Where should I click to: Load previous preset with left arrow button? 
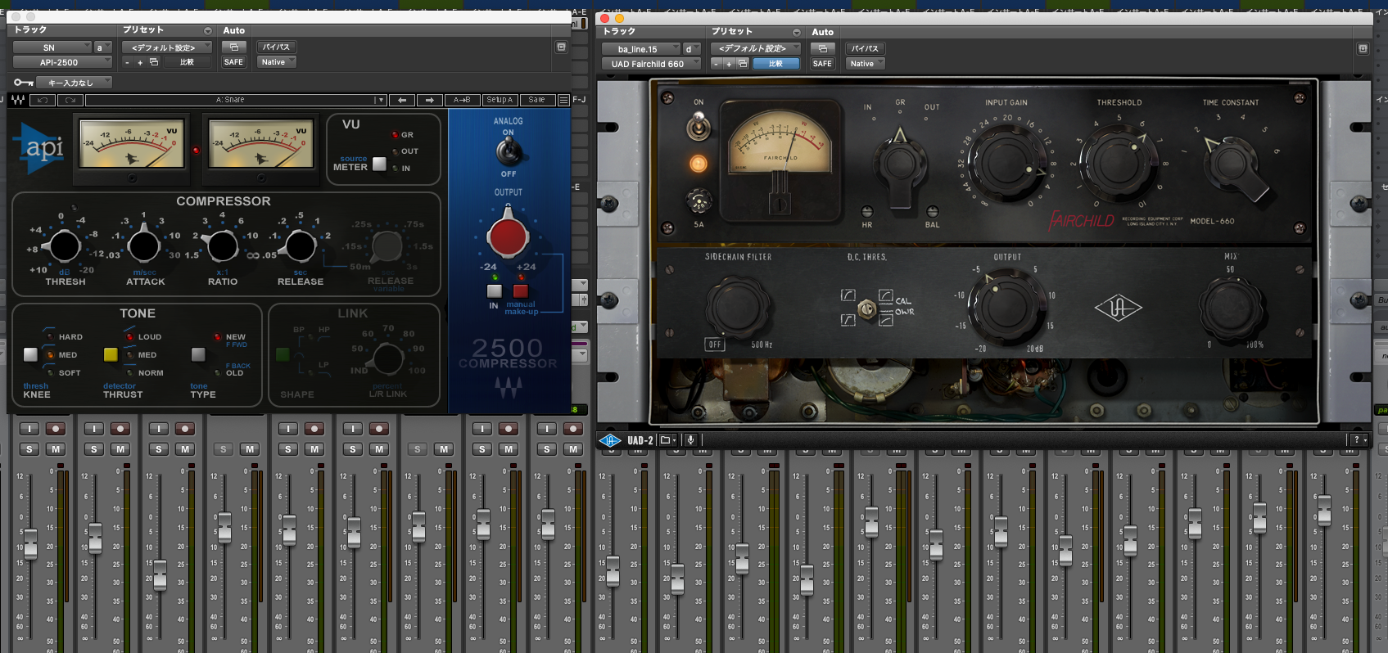click(x=402, y=100)
